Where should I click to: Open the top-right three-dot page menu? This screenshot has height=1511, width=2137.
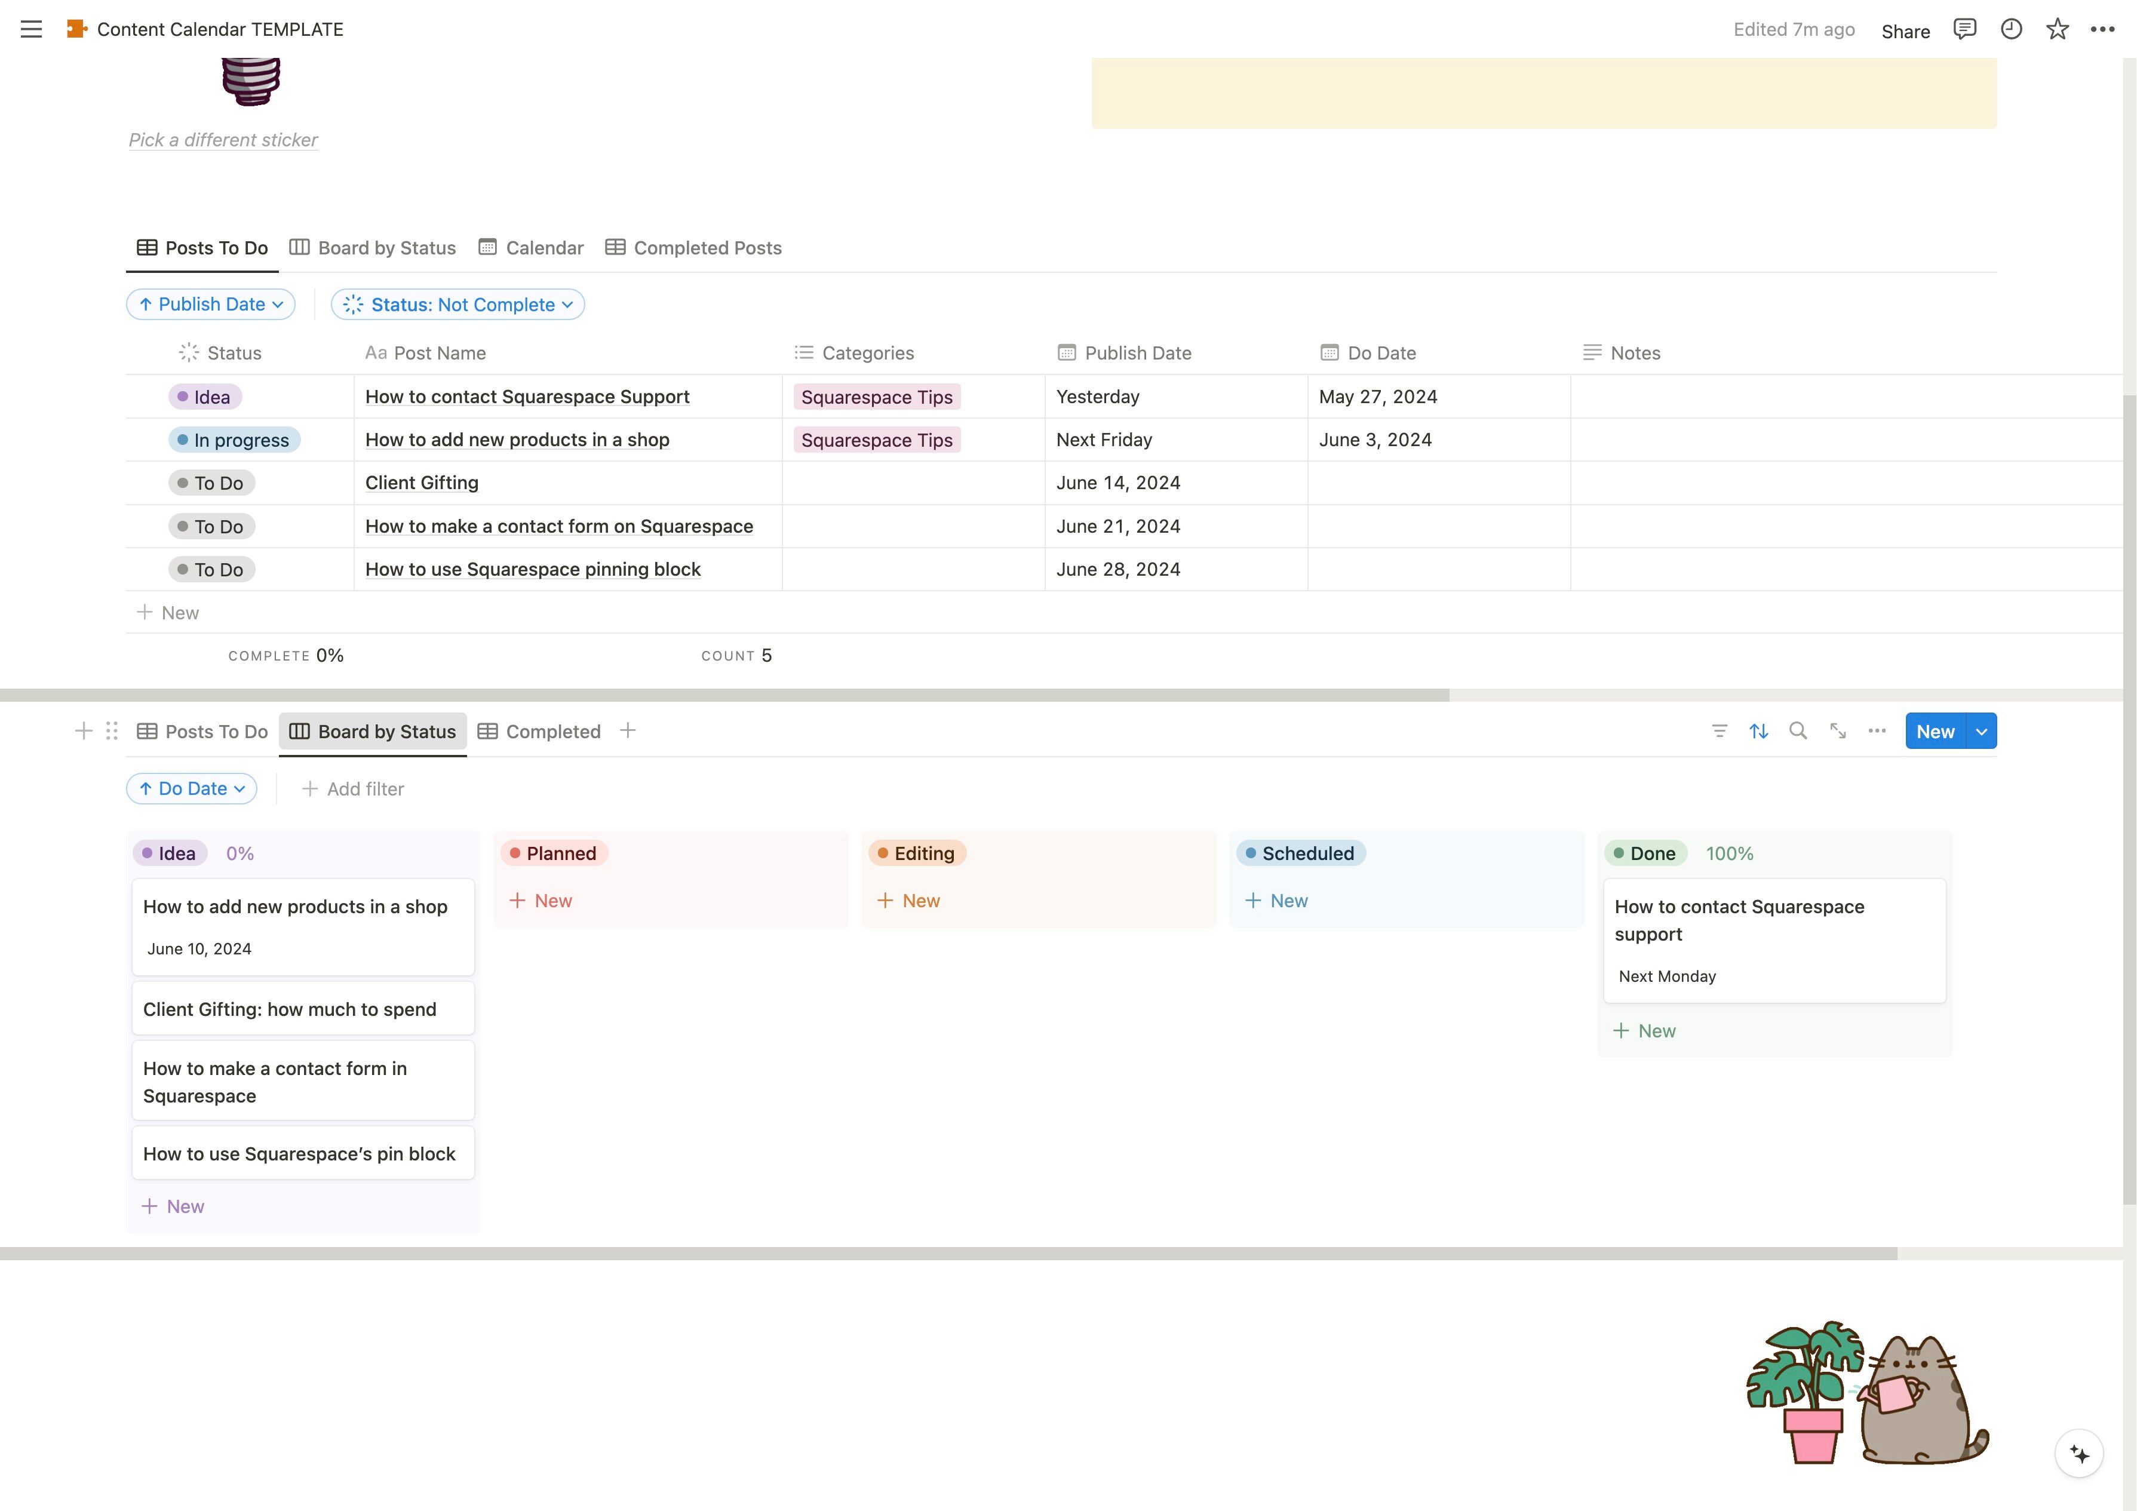tap(2102, 29)
